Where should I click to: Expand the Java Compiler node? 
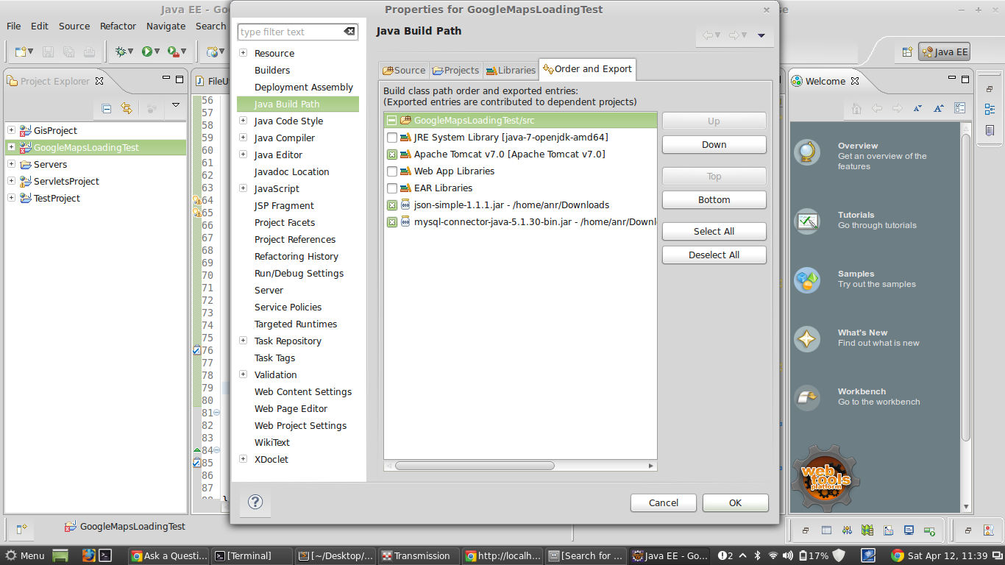pyautogui.click(x=244, y=138)
